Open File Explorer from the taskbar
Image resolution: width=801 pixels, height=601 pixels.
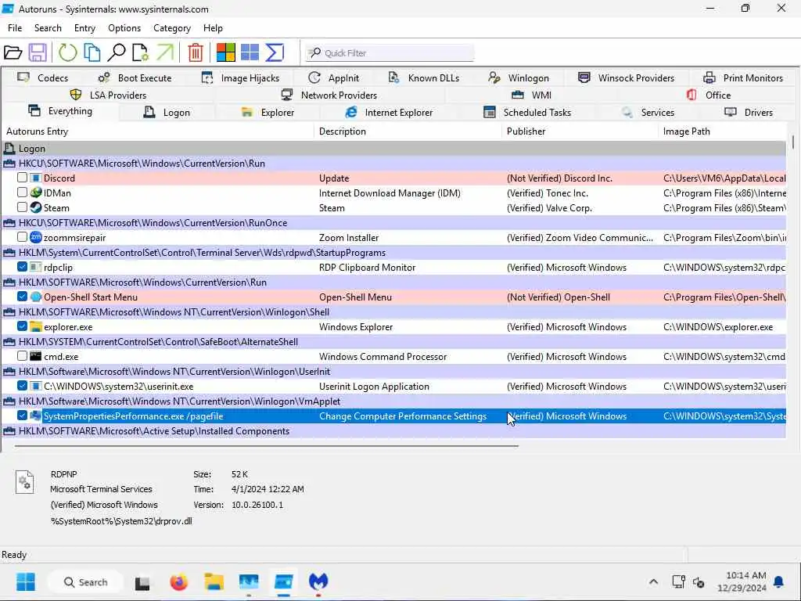[x=214, y=582]
